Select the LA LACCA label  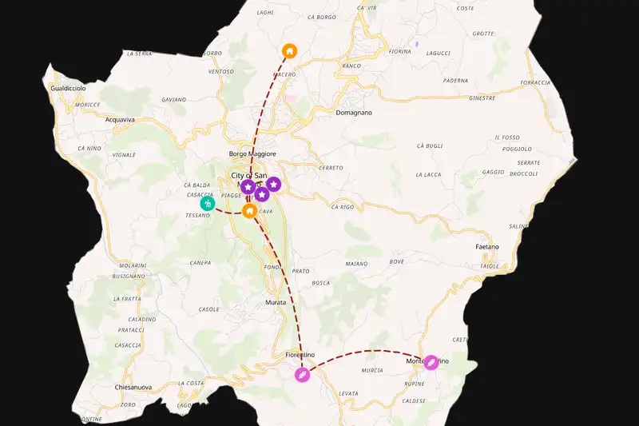(428, 174)
